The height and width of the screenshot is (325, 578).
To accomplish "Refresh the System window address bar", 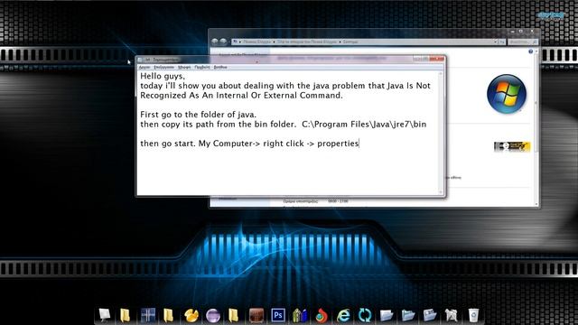I will pyautogui.click(x=502, y=42).
